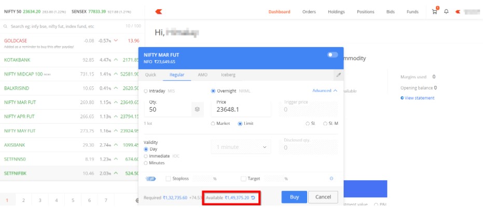Click the info icon beside Target
Screen dimensions: 483x220
[332, 179]
